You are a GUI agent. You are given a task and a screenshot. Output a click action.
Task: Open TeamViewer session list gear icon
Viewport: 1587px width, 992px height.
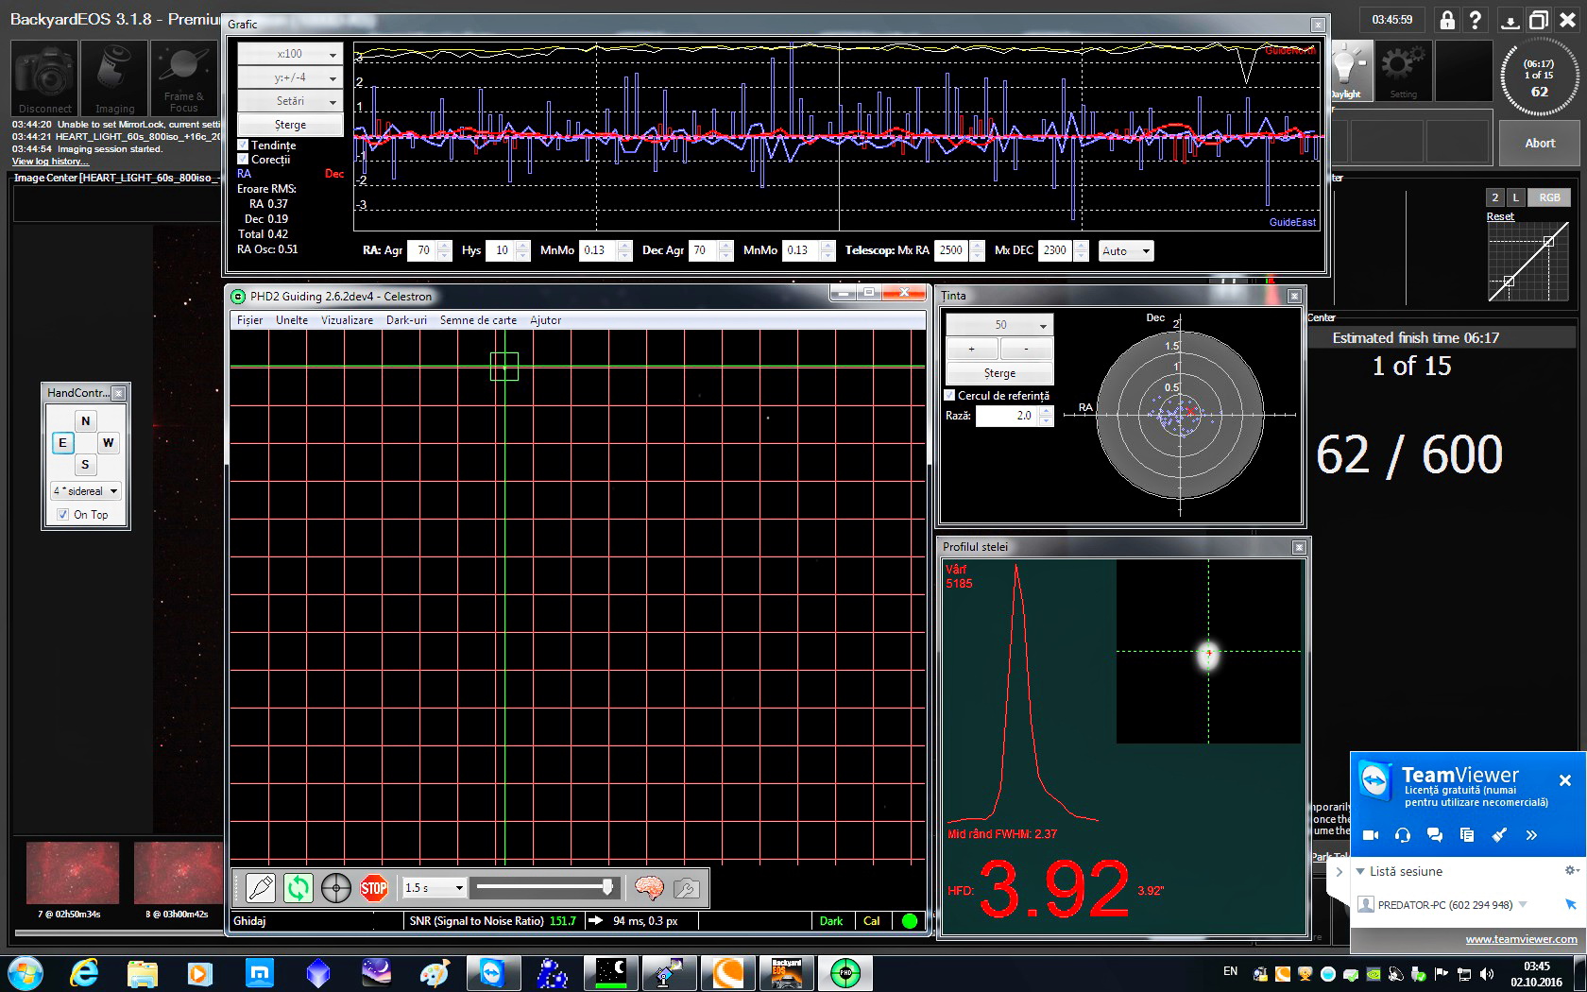[x=1571, y=870]
